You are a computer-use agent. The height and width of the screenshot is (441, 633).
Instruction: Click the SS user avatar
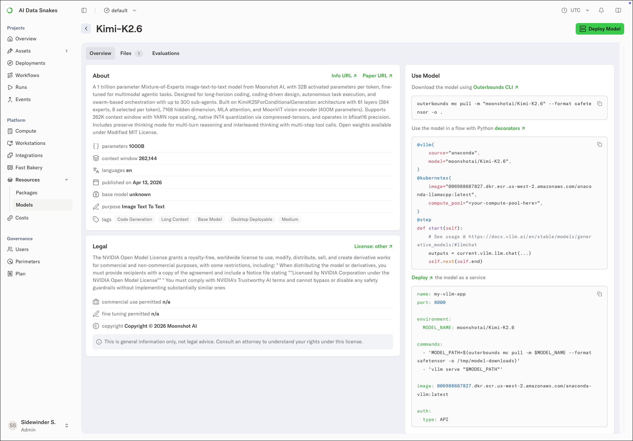13,425
